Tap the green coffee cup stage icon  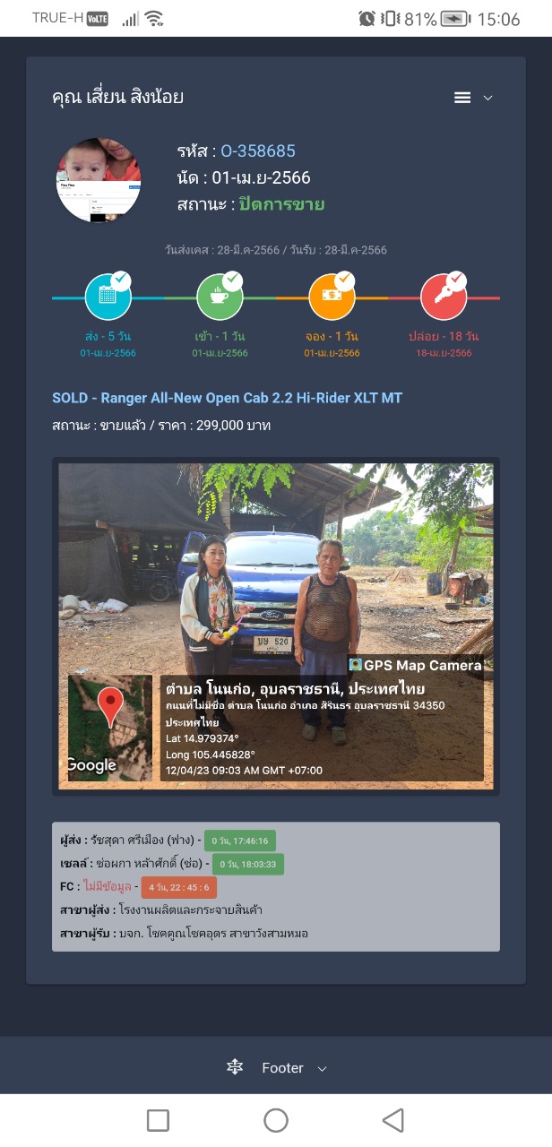click(220, 298)
